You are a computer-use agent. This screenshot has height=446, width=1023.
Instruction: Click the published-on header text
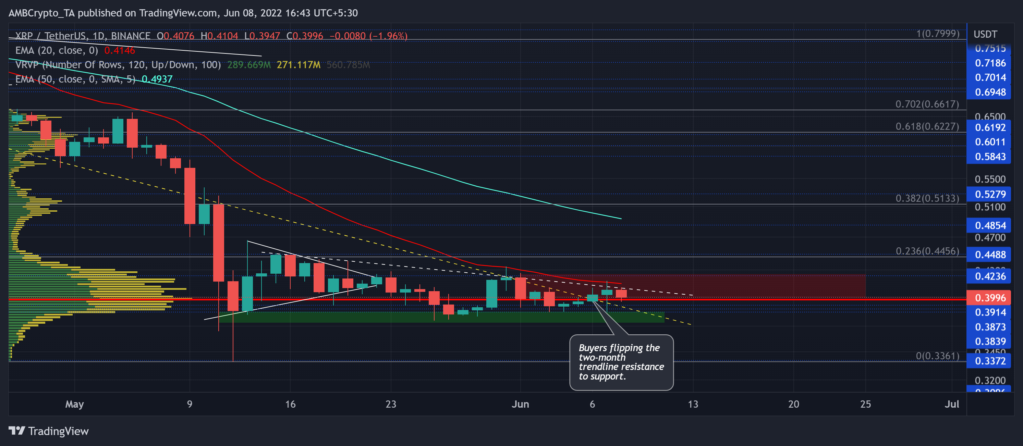pyautogui.click(x=183, y=13)
